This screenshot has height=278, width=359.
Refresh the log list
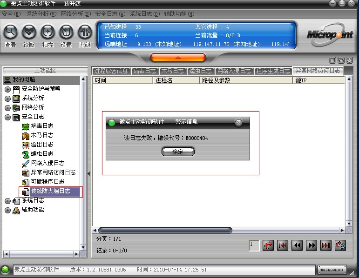tap(340, 245)
